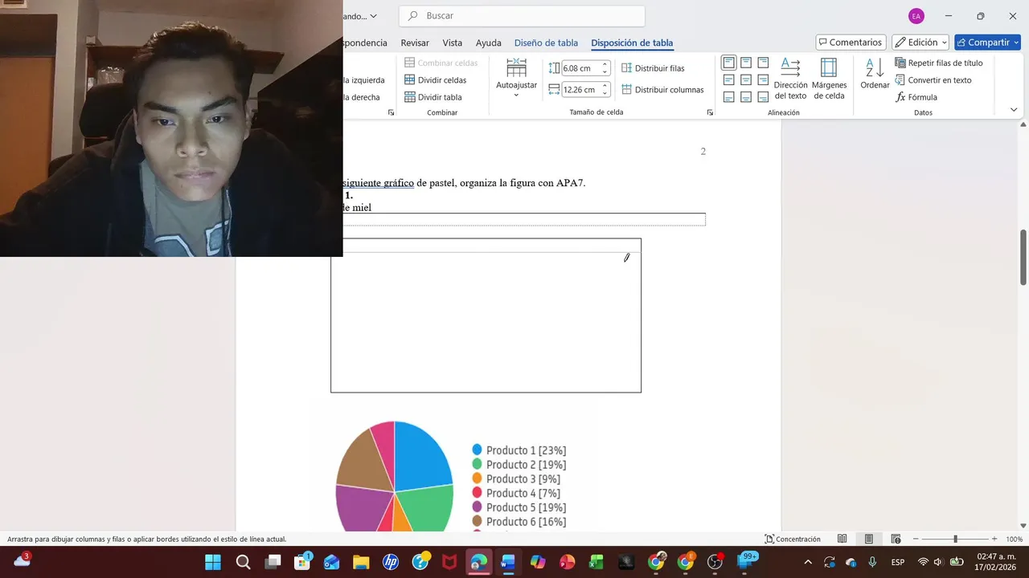This screenshot has height=578, width=1029.
Task: Click Convertir en texto
Action: [x=933, y=80]
